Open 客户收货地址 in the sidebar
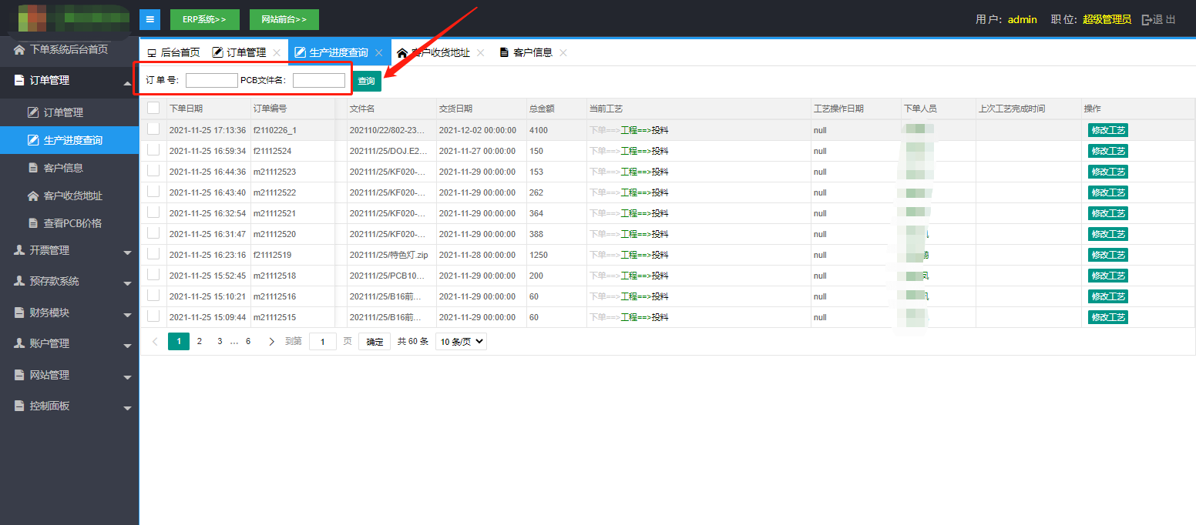 (72, 196)
